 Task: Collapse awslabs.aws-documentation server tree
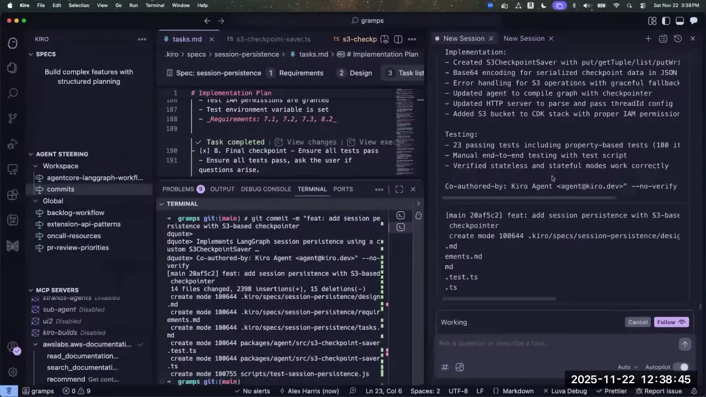coord(36,344)
